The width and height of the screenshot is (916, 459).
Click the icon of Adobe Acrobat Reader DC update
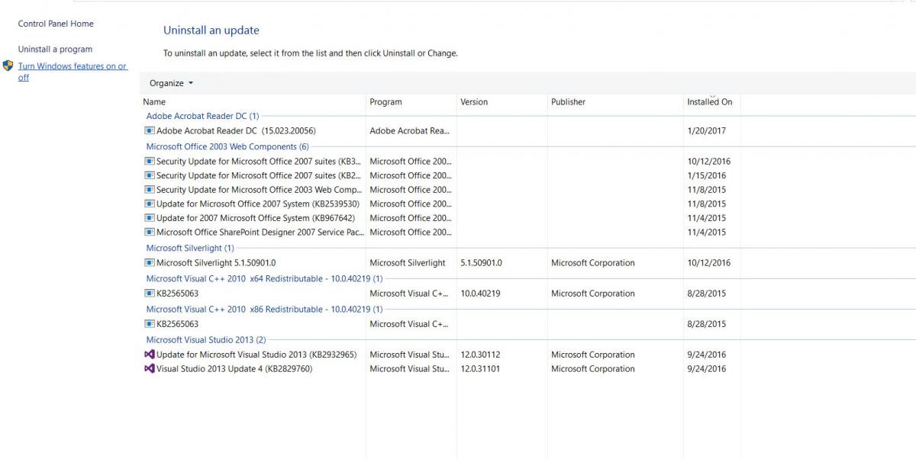coord(150,131)
